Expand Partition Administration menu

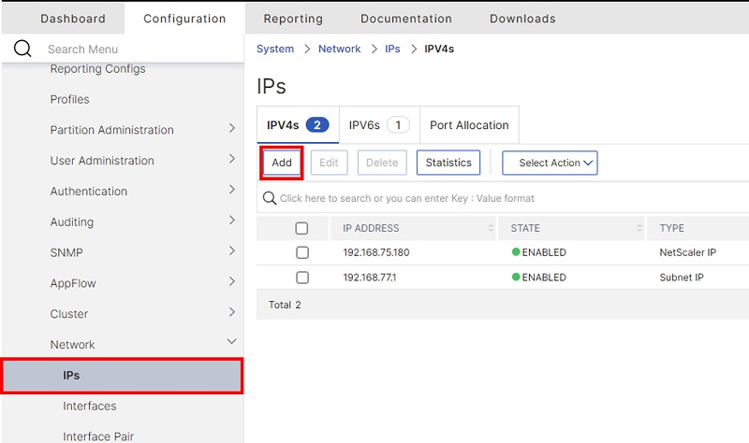(x=231, y=130)
